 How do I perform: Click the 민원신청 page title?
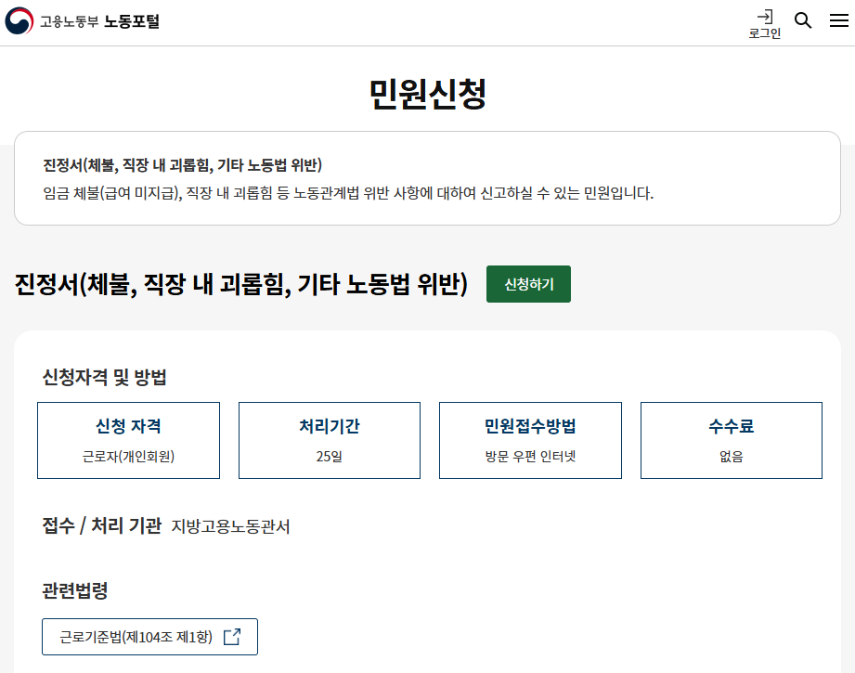pyautogui.click(x=427, y=91)
